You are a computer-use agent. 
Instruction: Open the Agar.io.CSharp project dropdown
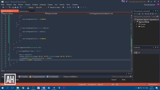[x=23, y=13]
